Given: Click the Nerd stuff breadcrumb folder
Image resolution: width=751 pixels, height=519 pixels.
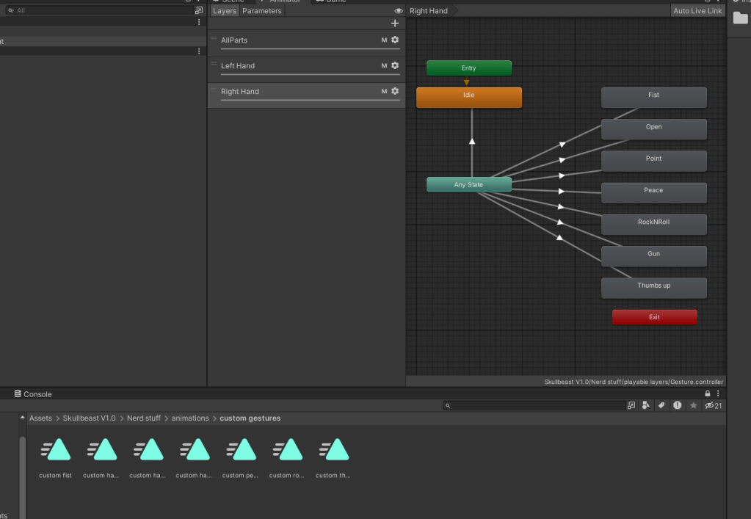Looking at the screenshot, I should point(144,418).
